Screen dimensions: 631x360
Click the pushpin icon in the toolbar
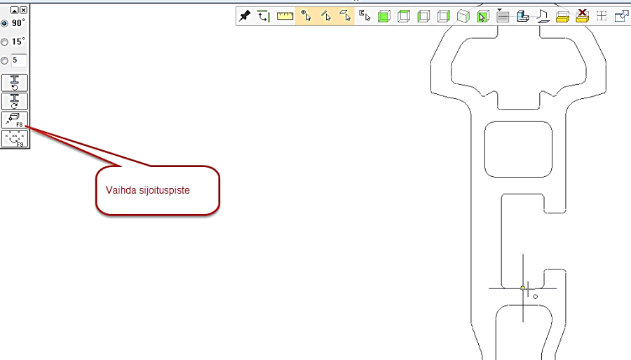click(x=245, y=16)
